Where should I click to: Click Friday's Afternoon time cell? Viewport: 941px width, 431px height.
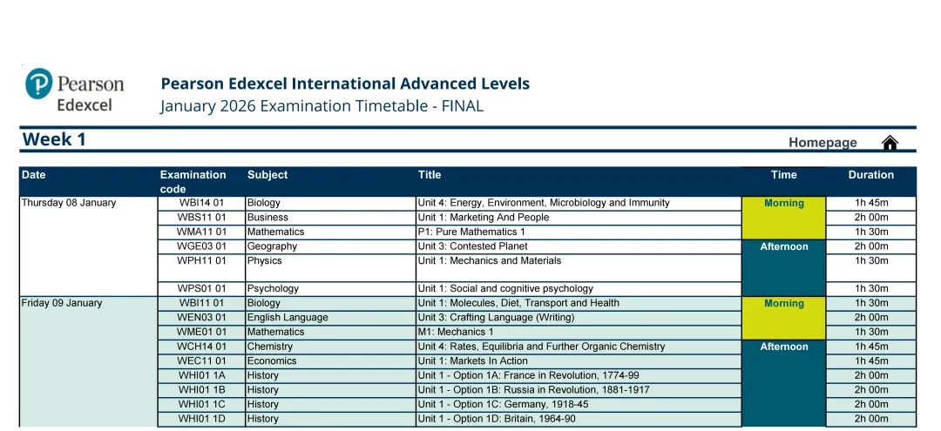[x=784, y=384]
